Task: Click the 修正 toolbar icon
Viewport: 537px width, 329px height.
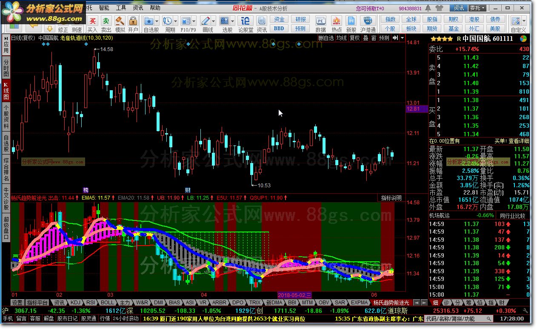Action: coord(63,30)
